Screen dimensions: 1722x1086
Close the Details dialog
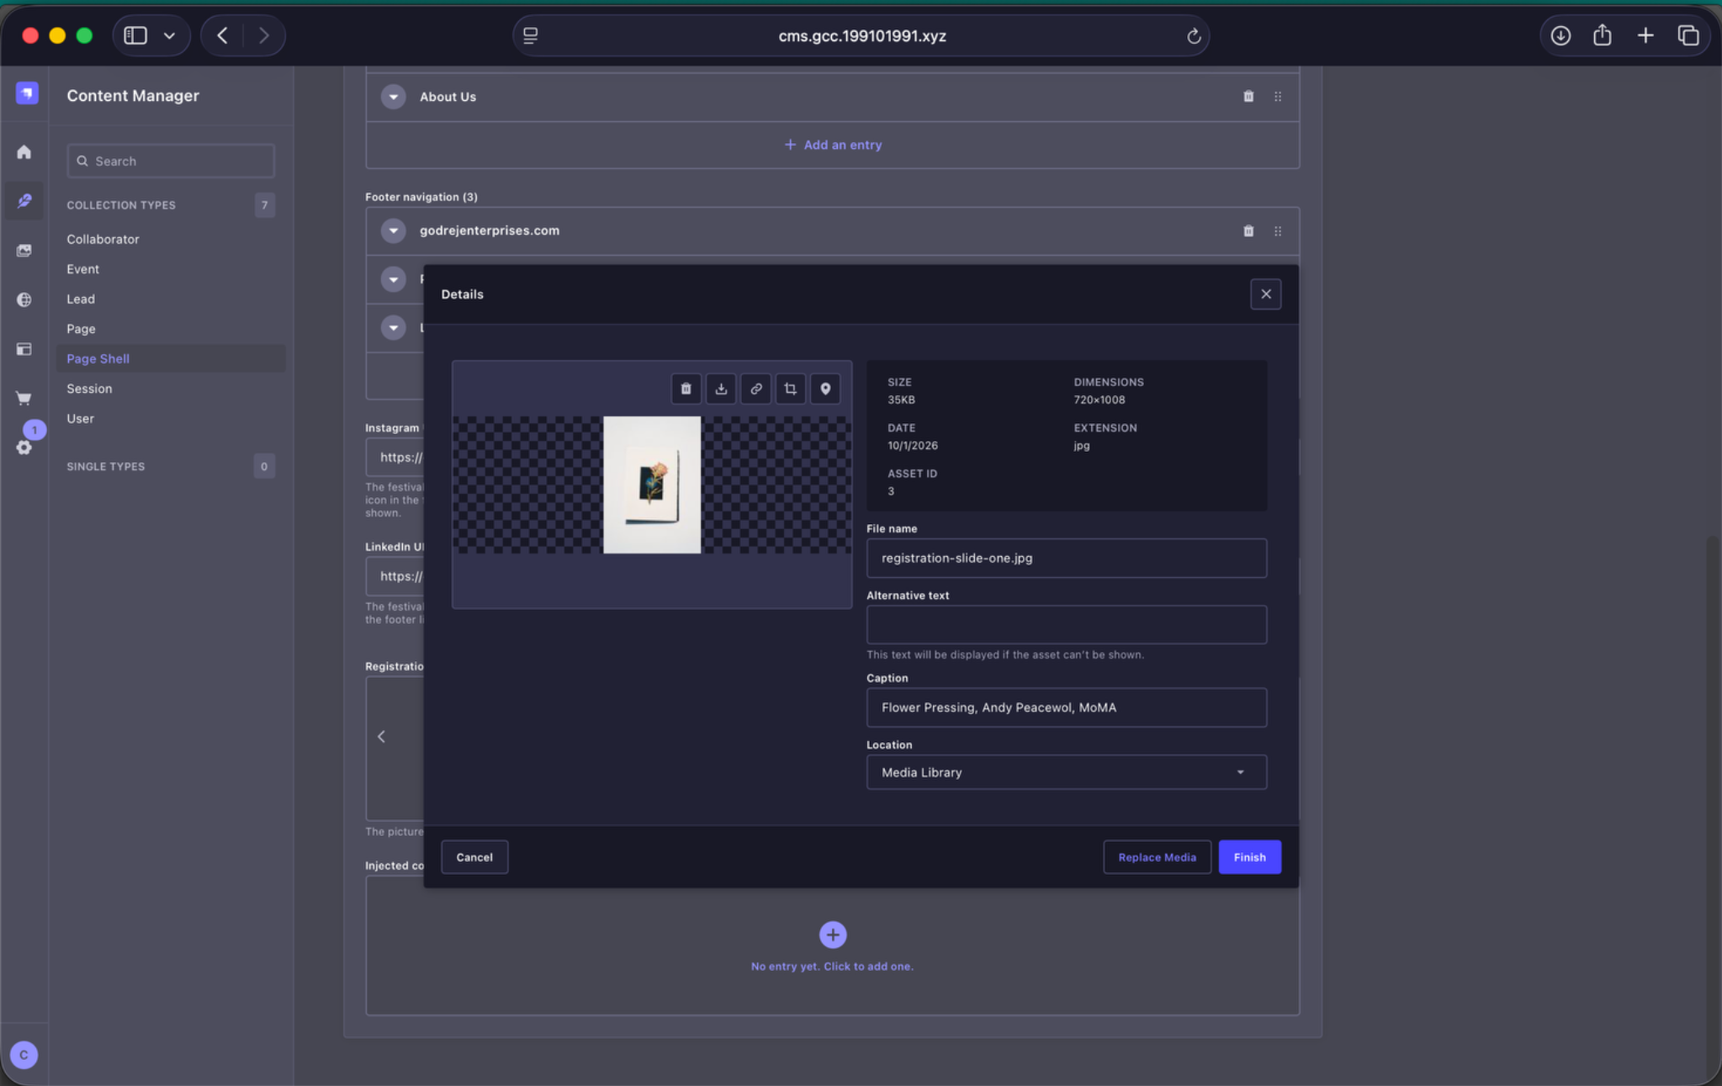(x=1265, y=294)
